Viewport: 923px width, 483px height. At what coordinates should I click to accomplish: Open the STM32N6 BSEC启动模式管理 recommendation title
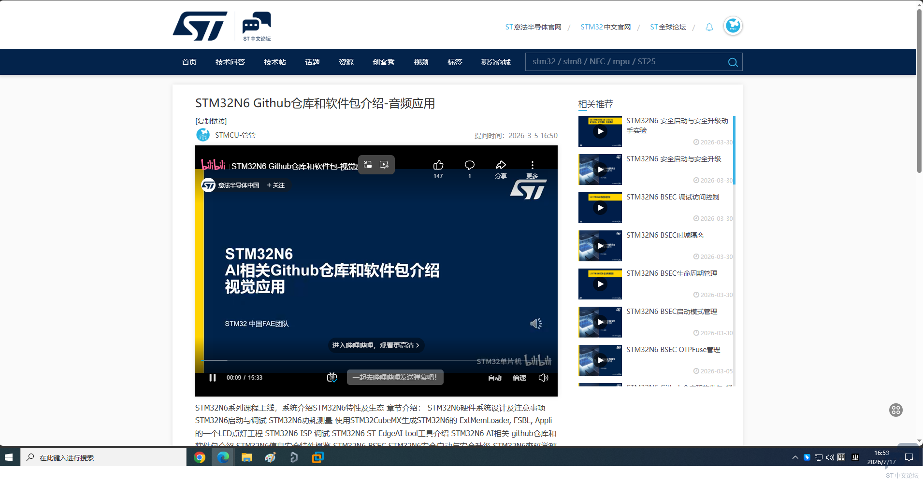point(672,312)
